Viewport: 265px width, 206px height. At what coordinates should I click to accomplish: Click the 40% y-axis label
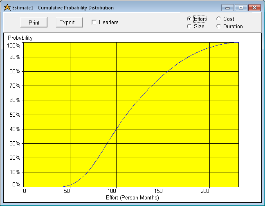15,129
